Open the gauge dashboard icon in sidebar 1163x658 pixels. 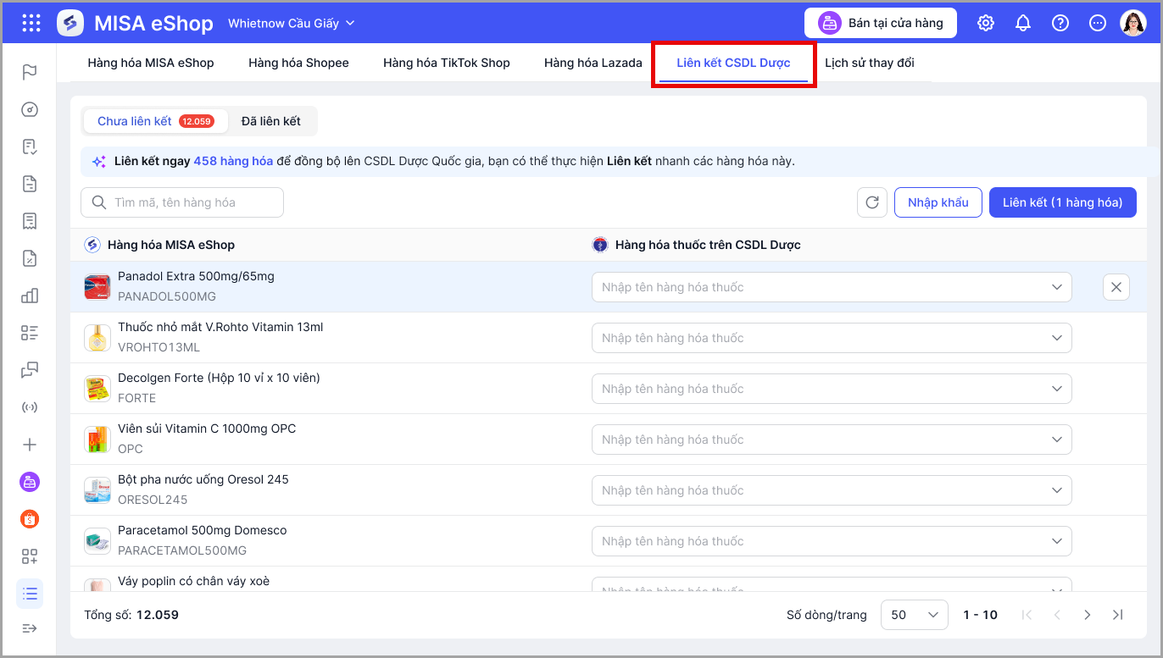coord(30,109)
